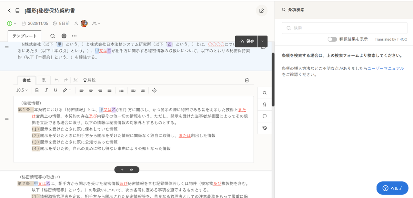Select the テンプレート tab
Viewport: 413px width, 198px height.
25,36
